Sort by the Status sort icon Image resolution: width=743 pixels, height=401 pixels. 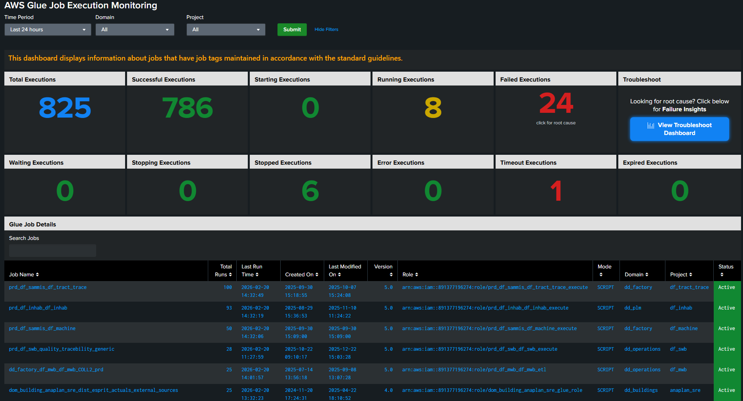[x=722, y=274]
